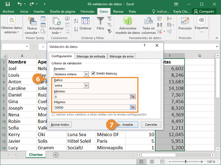Click the Redo arrow icon
The image size is (221, 165).
pyautogui.click(x=32, y=4)
